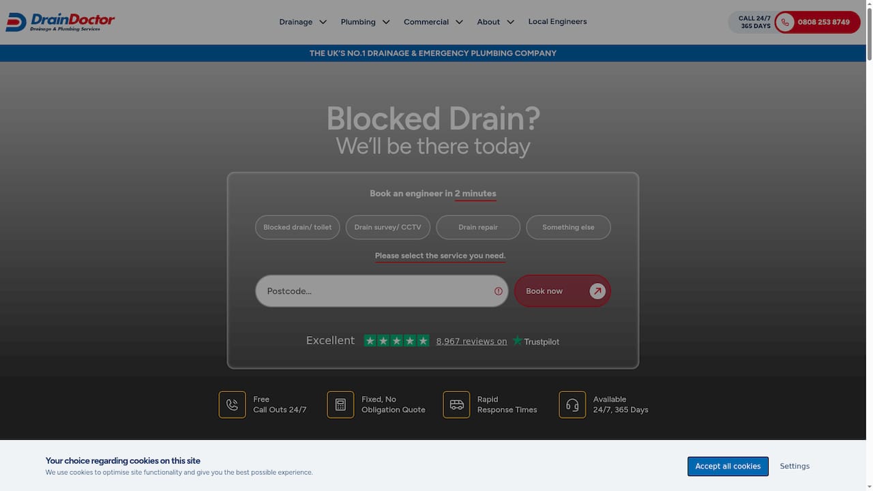This screenshot has width=873, height=491.
Task: Click the Accept all cookies button
Action: pos(728,466)
